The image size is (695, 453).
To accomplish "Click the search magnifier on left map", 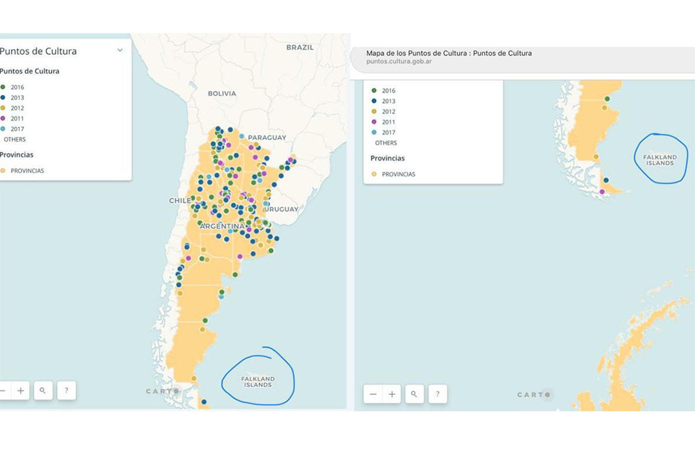I will click(x=43, y=391).
